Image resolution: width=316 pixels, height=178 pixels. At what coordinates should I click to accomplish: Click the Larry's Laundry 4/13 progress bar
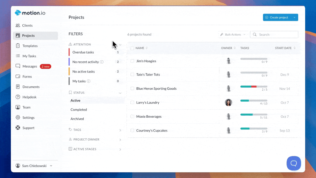coord(254,101)
